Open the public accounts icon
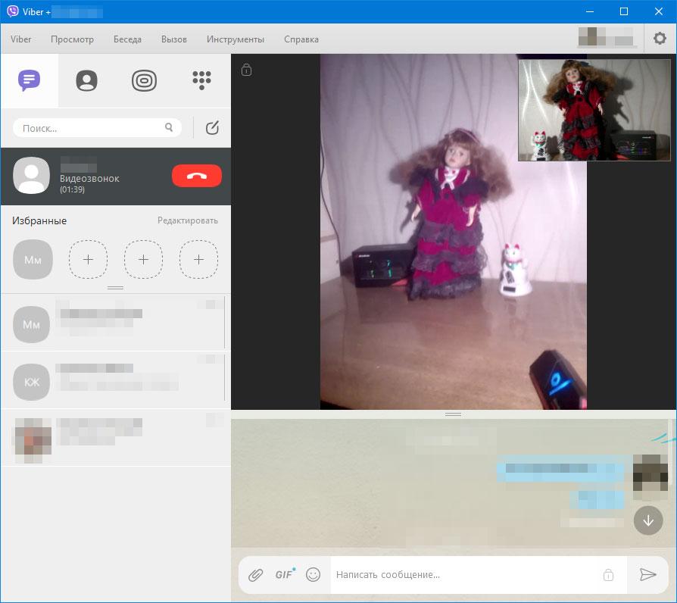The image size is (677, 603). click(x=144, y=80)
